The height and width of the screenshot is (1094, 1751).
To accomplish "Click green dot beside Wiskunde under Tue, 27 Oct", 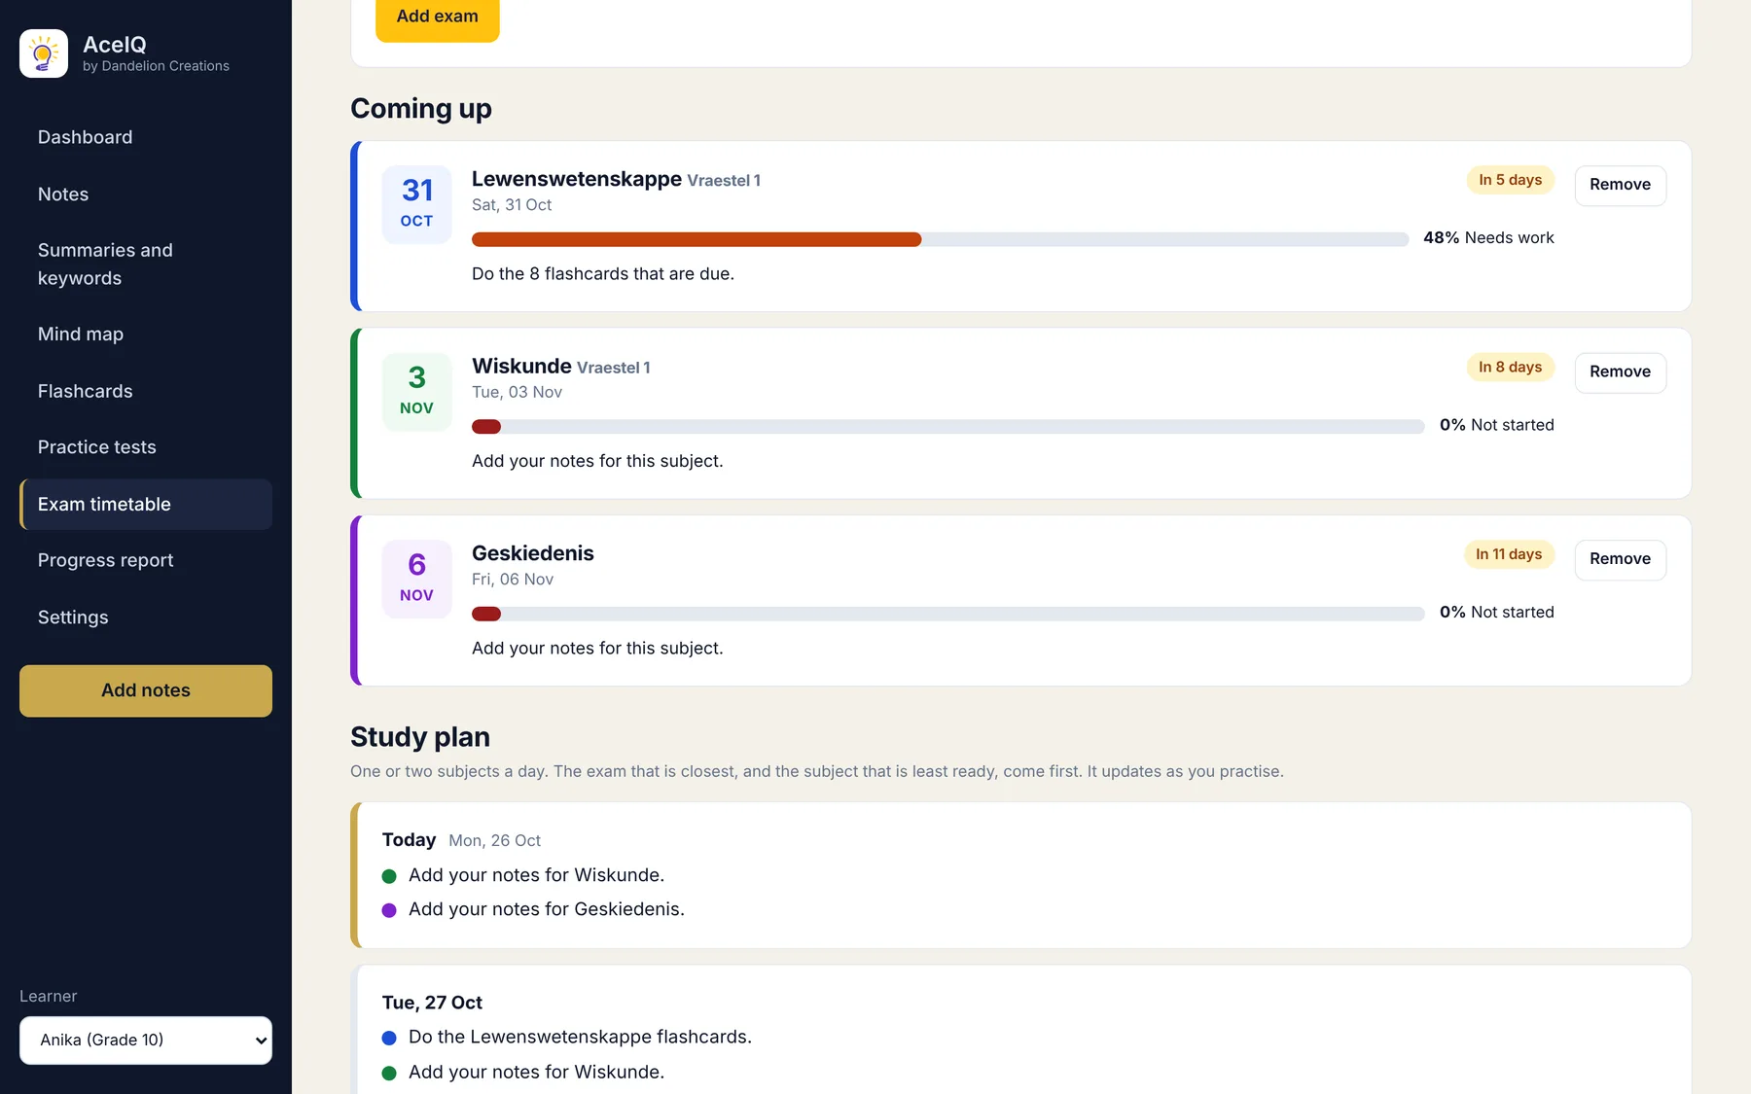I will point(389,1073).
